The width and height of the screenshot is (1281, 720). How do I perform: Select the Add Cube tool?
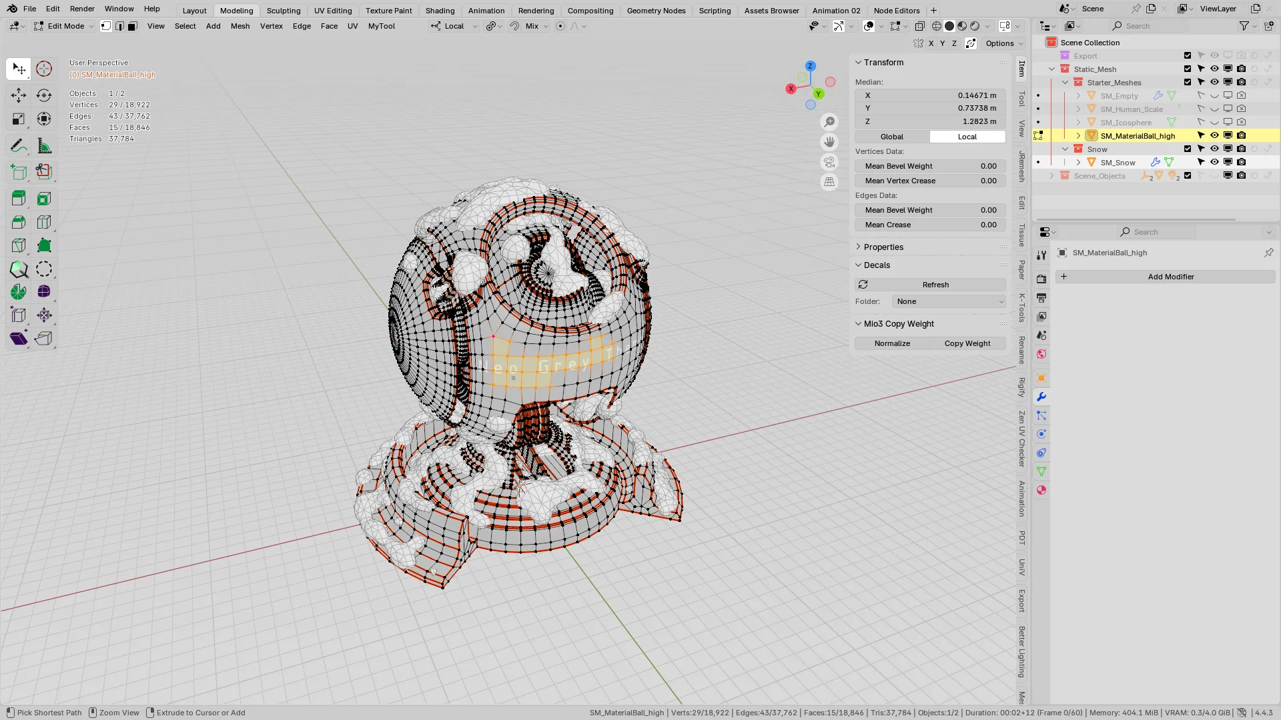click(x=19, y=172)
